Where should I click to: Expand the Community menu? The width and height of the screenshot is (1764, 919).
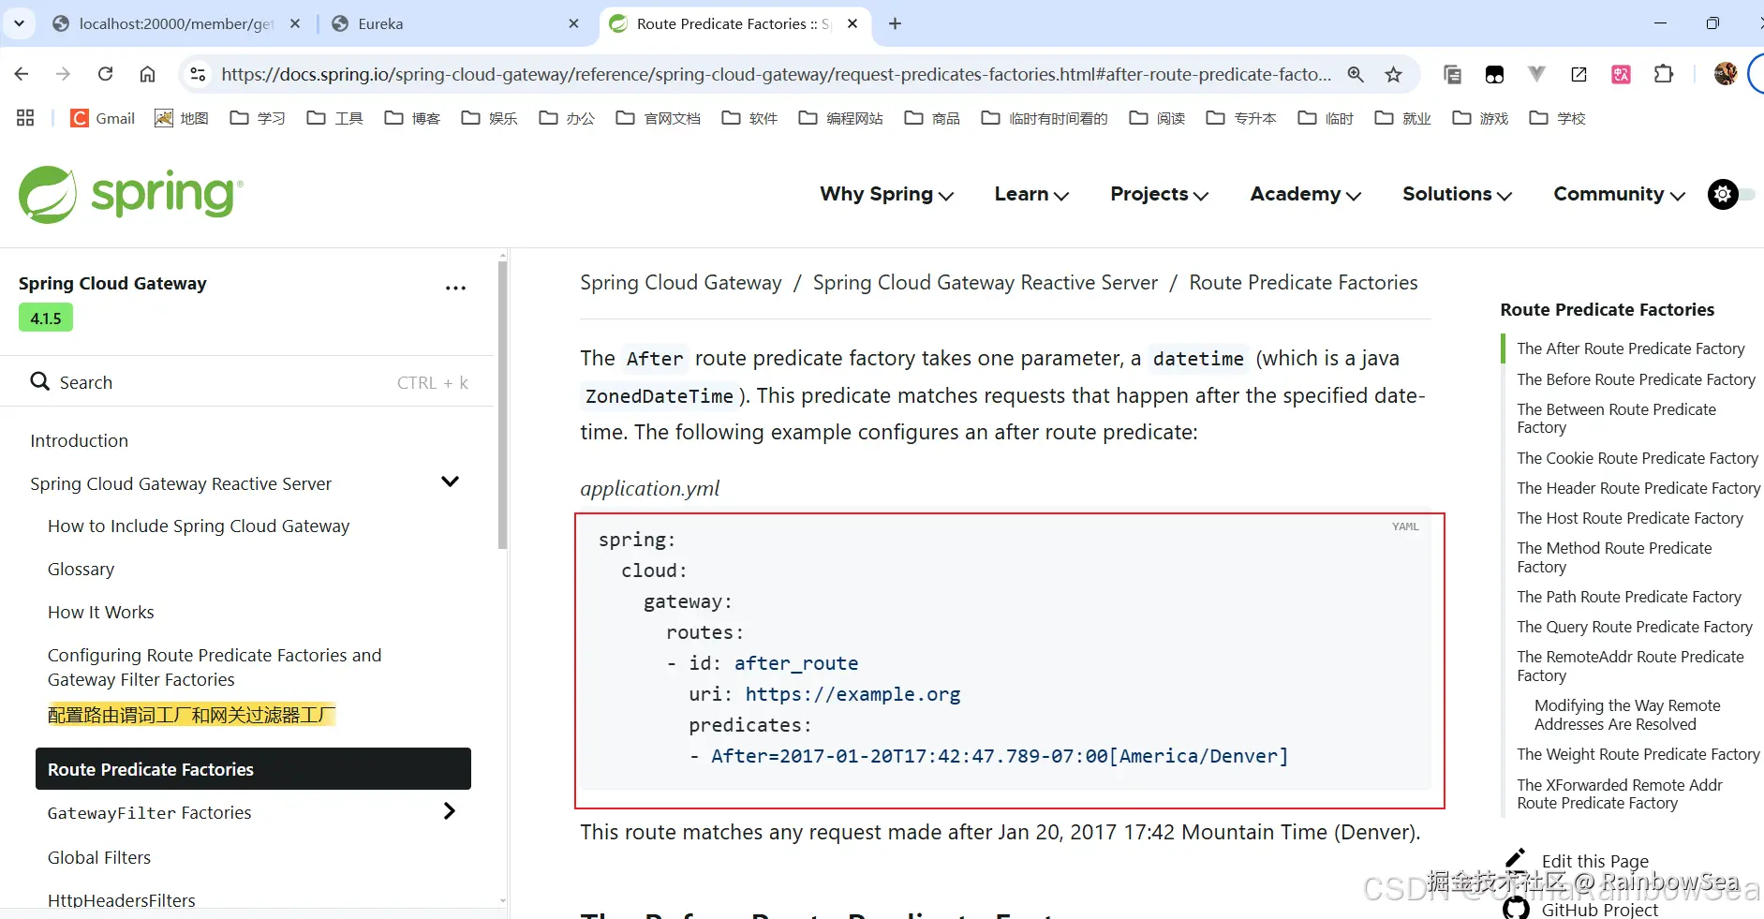tap(1620, 194)
